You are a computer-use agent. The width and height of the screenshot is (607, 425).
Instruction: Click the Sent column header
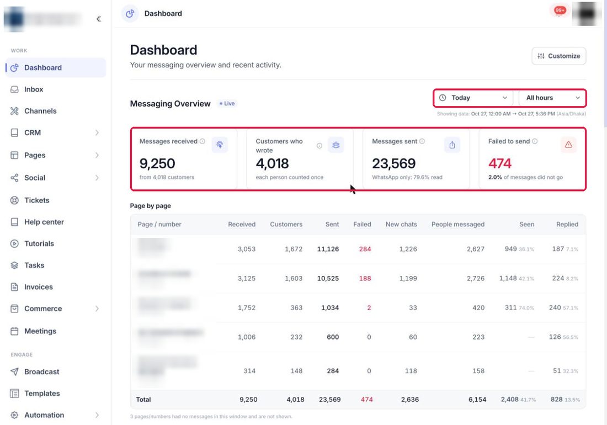point(332,225)
